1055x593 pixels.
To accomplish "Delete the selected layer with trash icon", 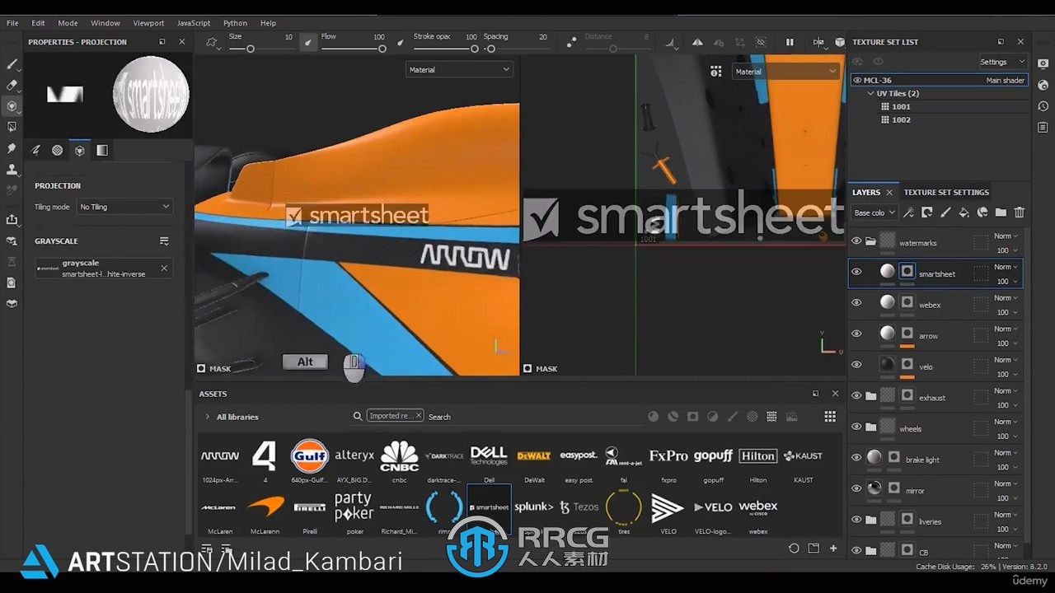I will [1020, 212].
